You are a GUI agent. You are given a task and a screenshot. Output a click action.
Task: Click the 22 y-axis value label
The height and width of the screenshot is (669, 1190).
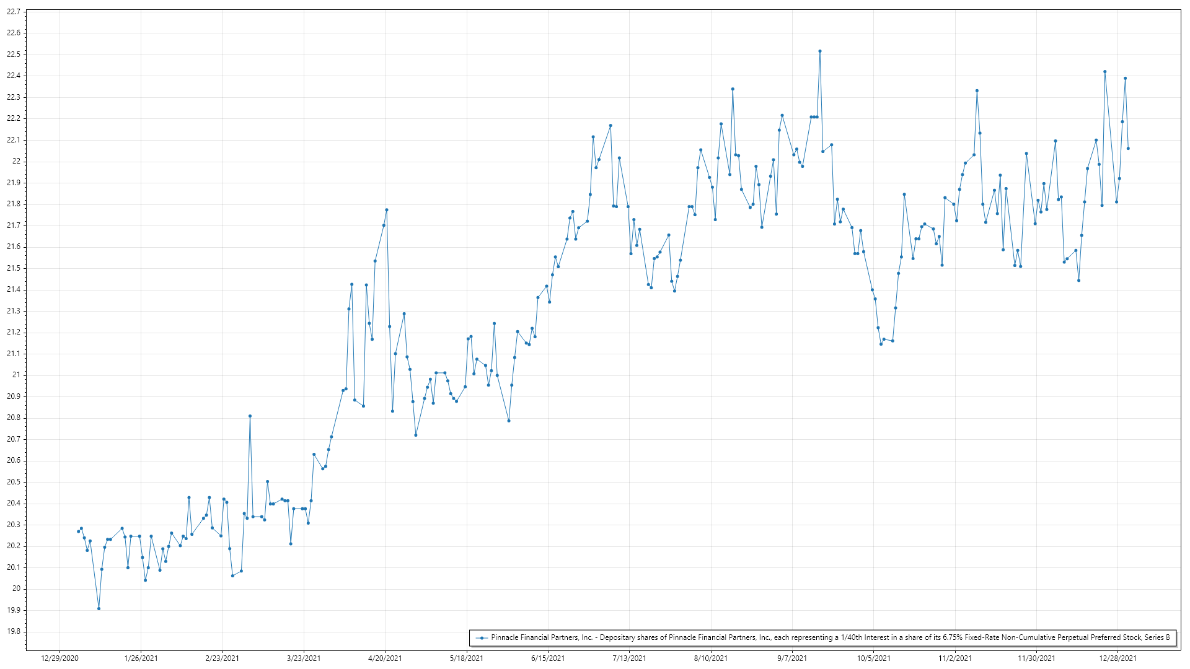[x=16, y=161]
